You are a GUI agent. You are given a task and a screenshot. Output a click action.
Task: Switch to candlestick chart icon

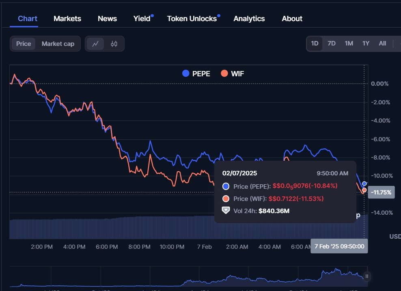click(114, 44)
